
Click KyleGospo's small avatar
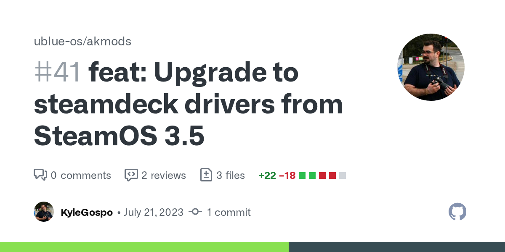tap(44, 212)
